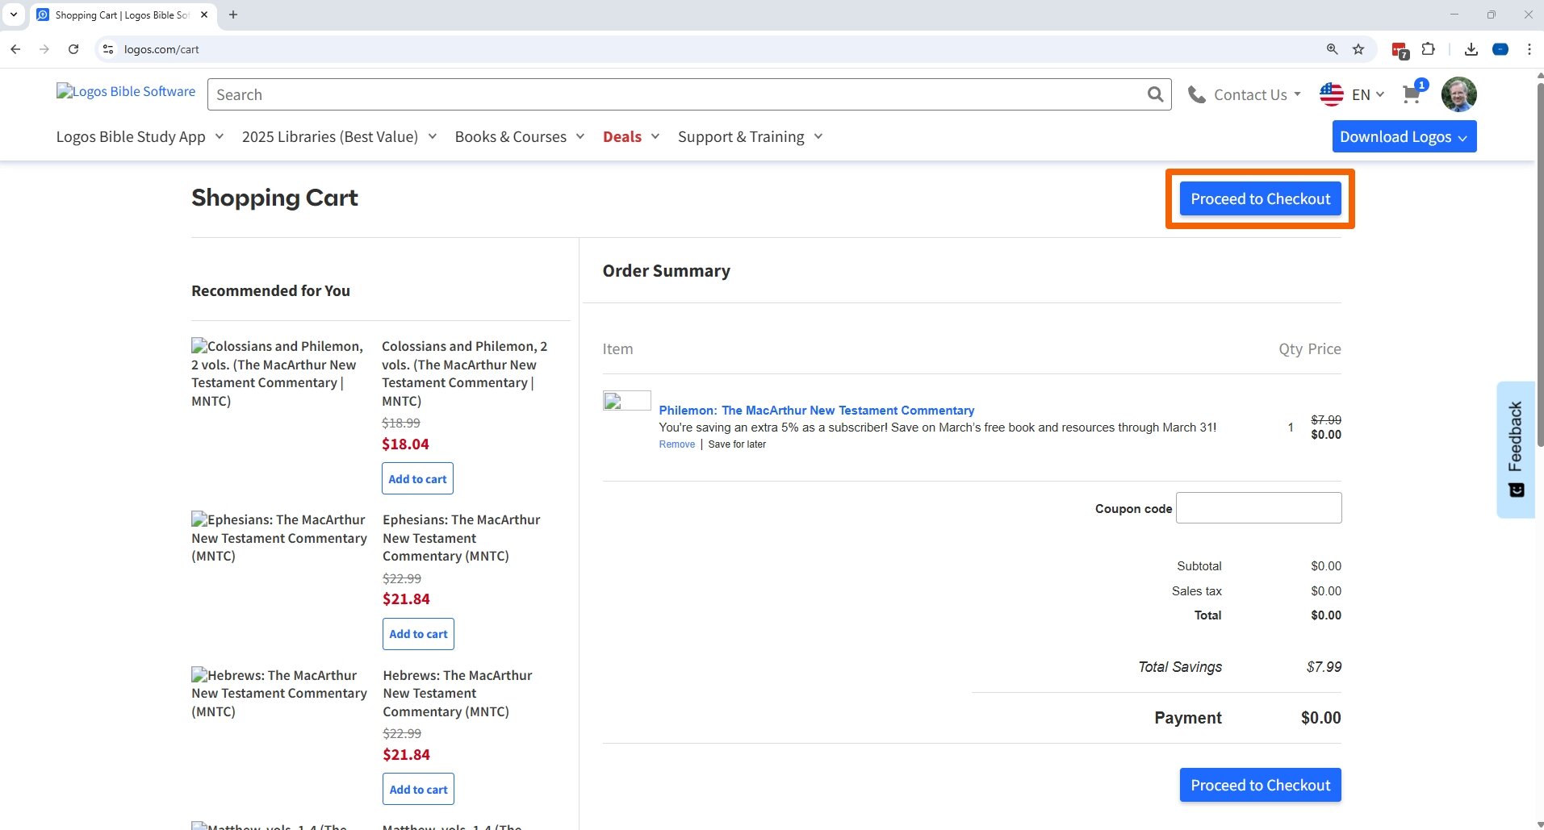Click in the site Search field
This screenshot has height=830, width=1544.
676,94
